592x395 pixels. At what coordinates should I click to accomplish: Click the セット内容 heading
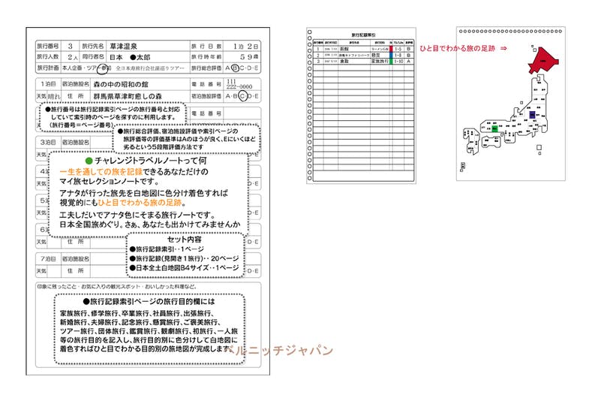click(185, 240)
